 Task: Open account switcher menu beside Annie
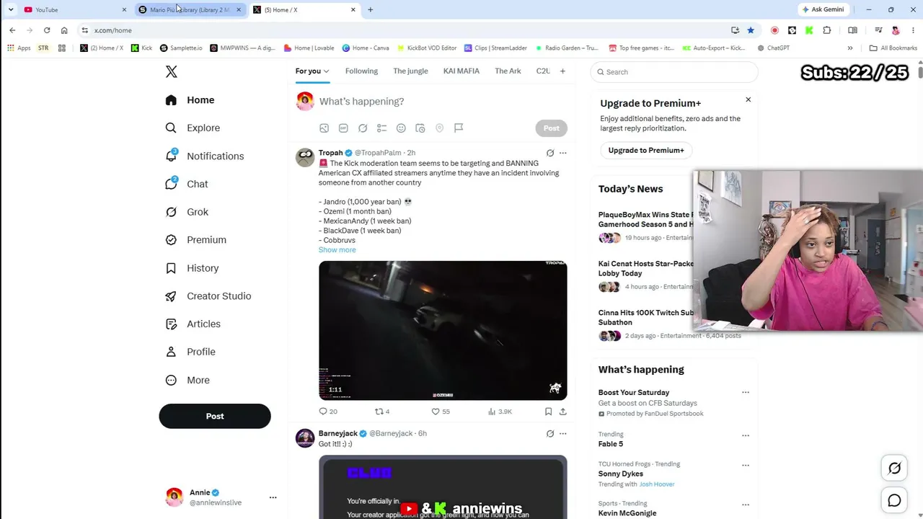pos(273,497)
